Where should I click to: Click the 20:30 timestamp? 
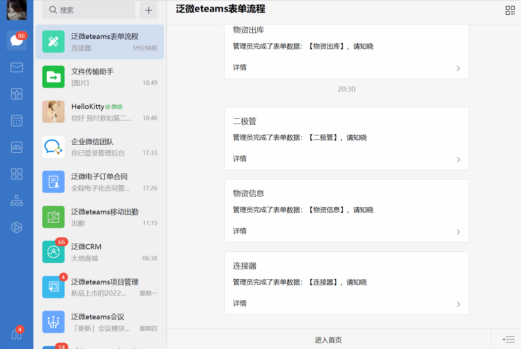click(347, 89)
